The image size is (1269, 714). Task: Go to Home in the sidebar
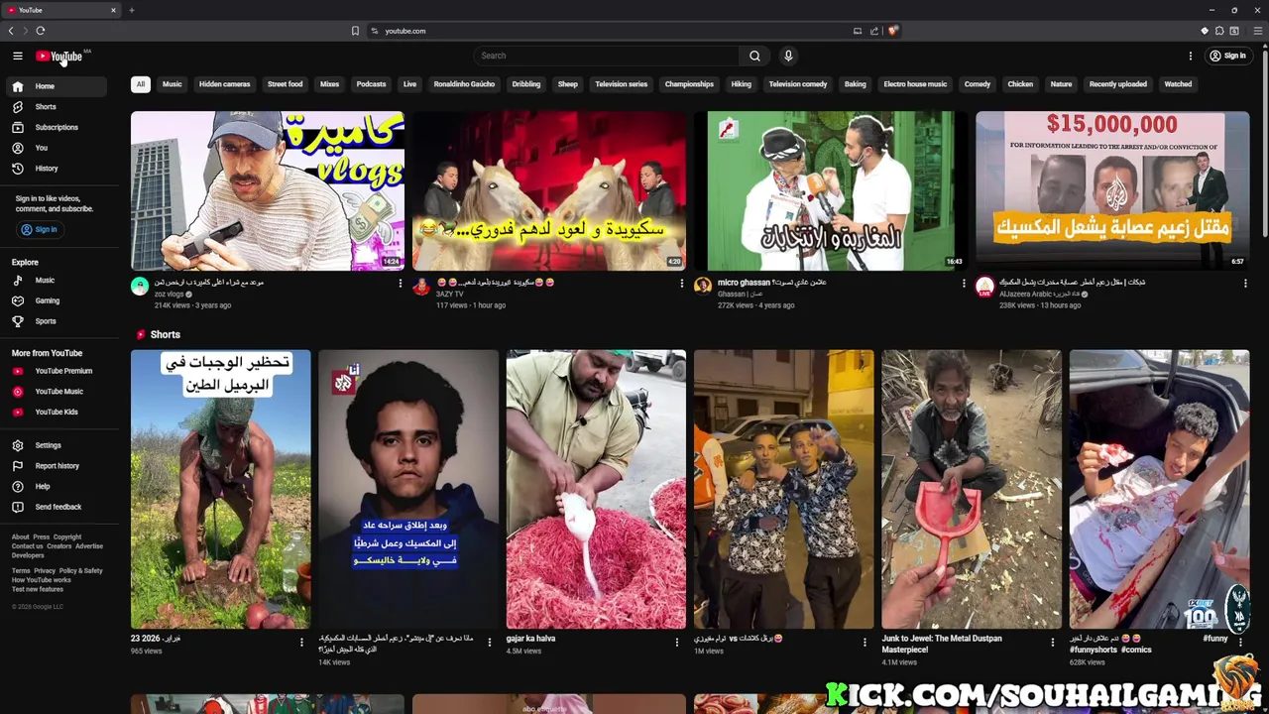click(56, 86)
